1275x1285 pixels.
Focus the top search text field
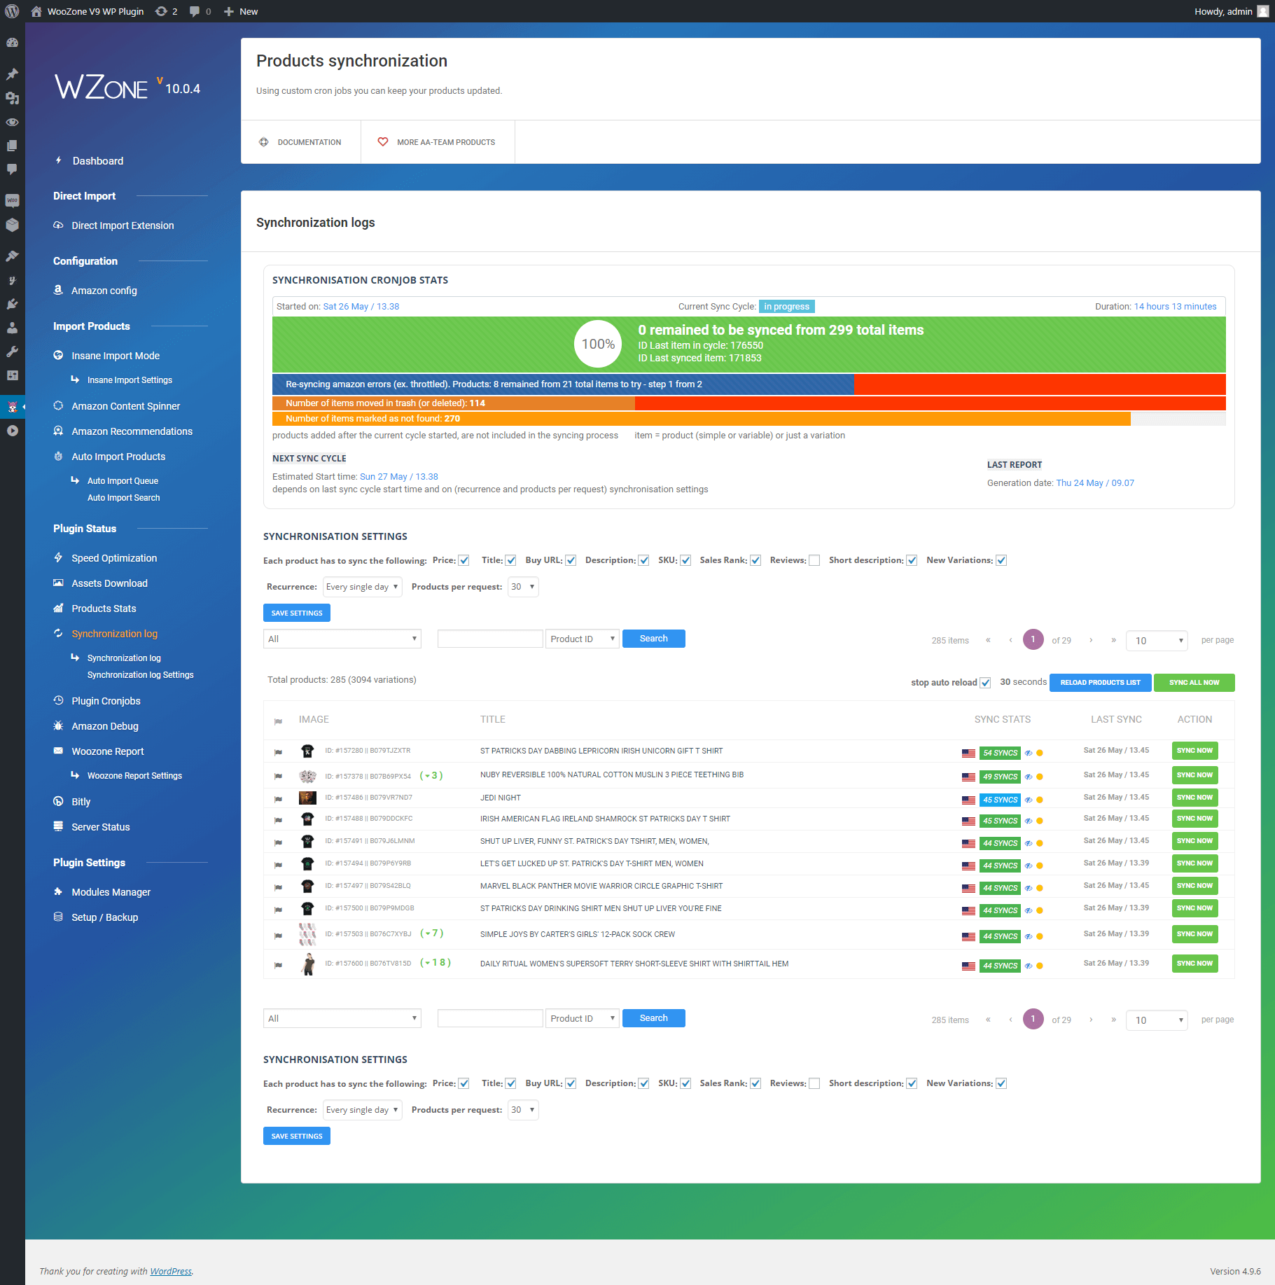490,639
